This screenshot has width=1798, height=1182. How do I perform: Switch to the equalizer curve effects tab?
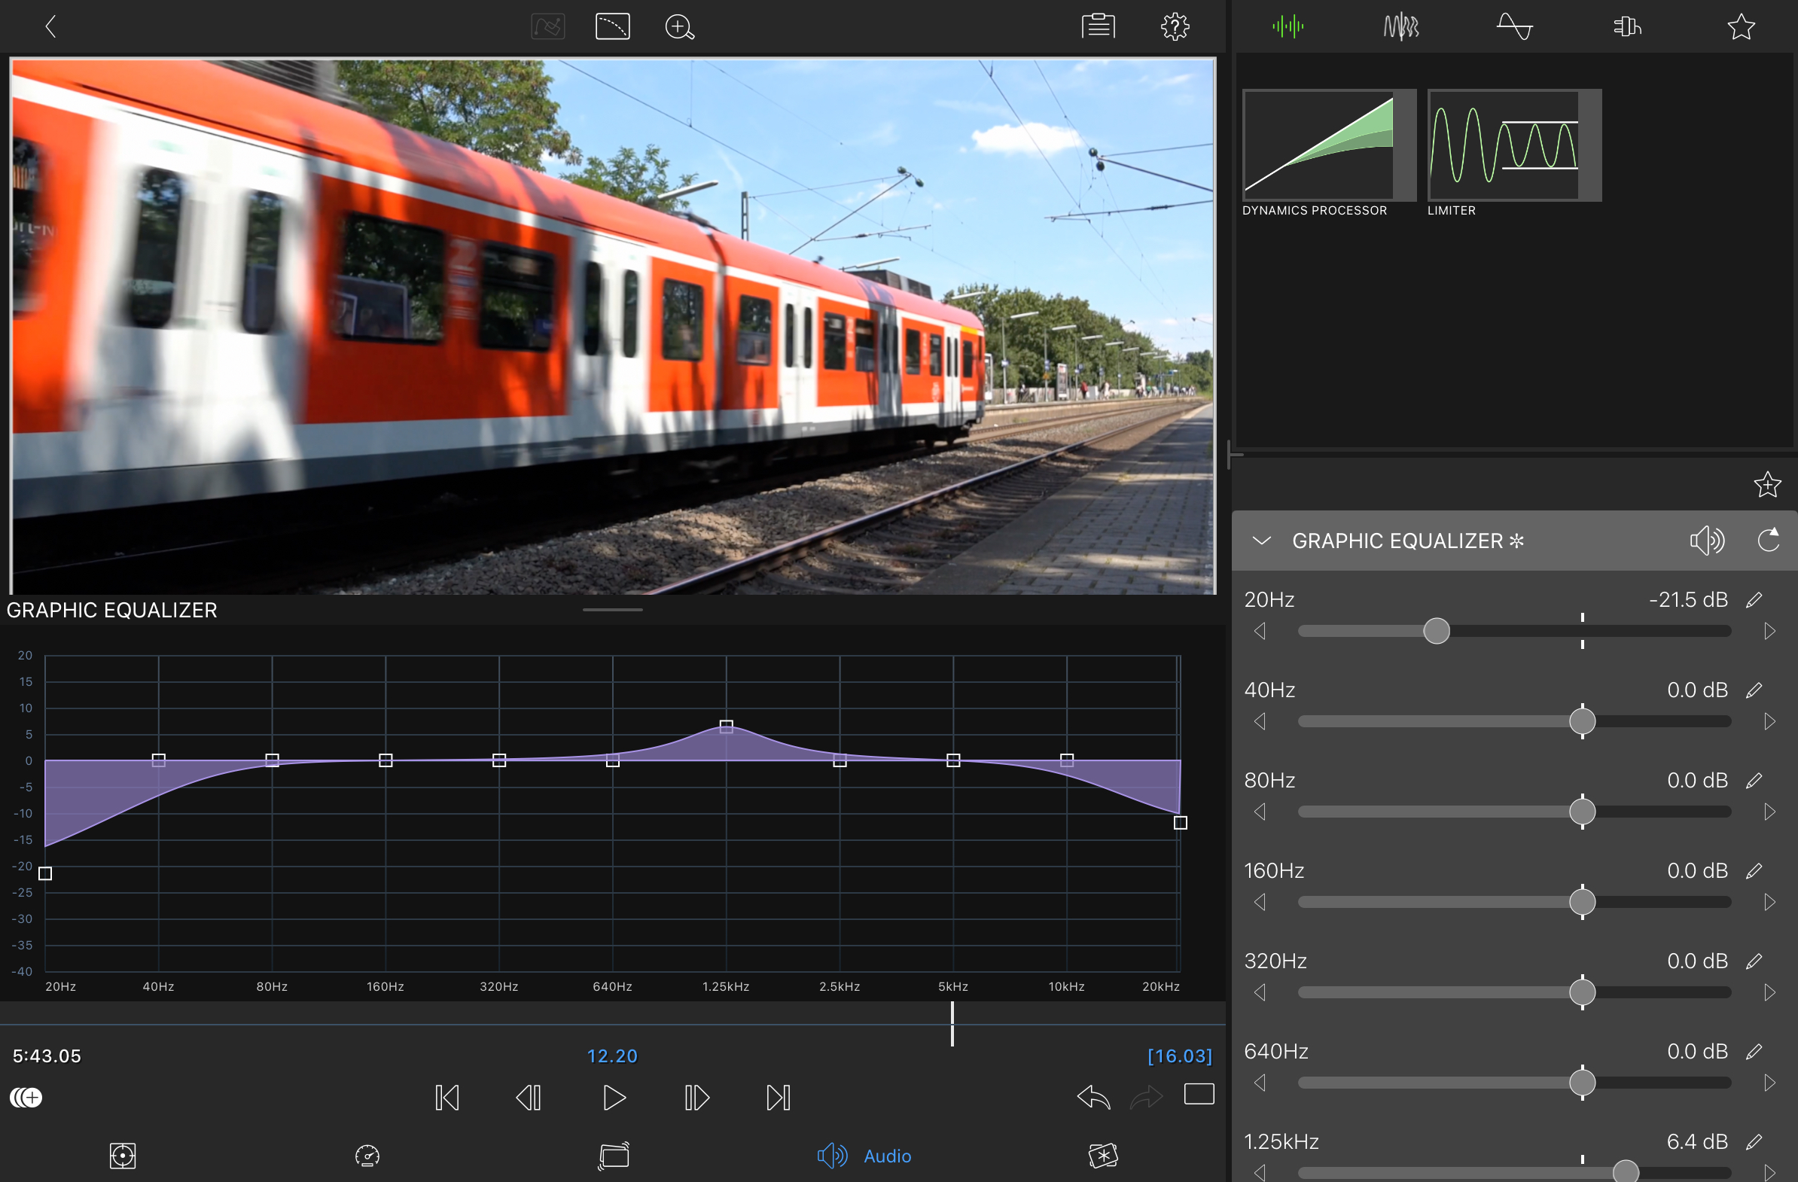click(x=1514, y=27)
